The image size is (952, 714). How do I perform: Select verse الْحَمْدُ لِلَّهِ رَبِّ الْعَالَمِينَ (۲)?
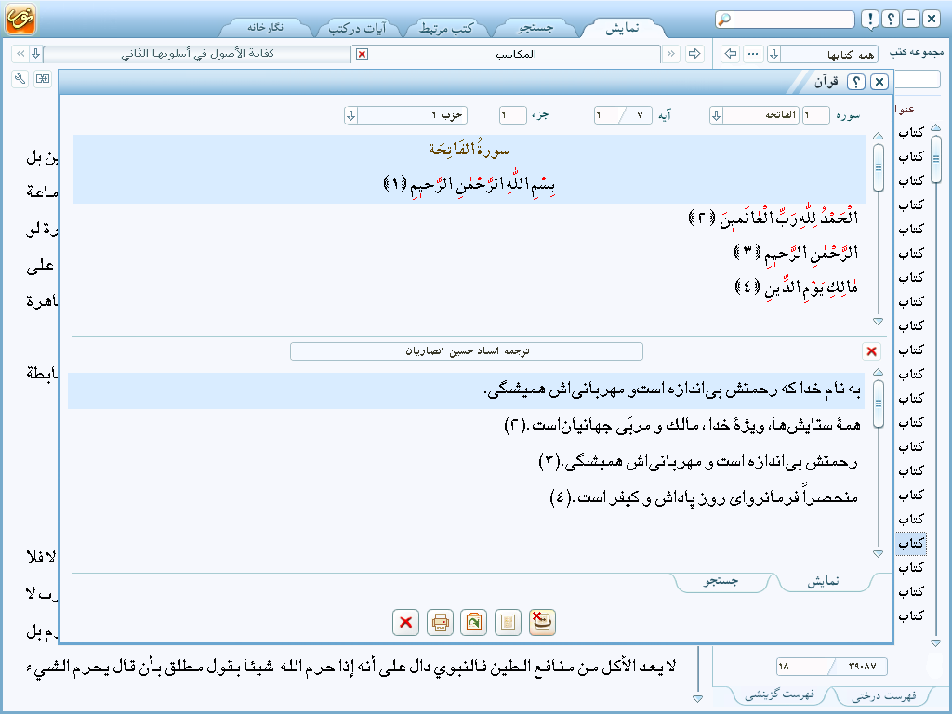tap(773, 218)
